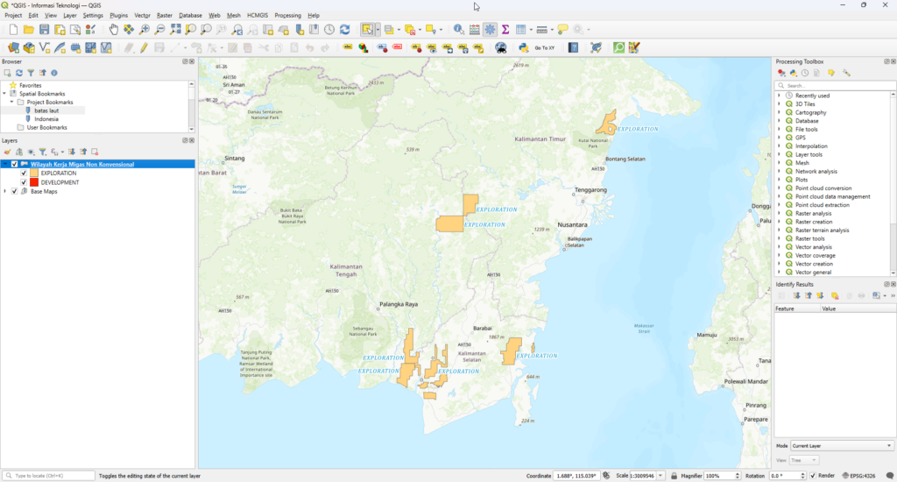This screenshot has width=897, height=482.
Task: Click the Filter Browser funnel icon
Action: pyautogui.click(x=31, y=73)
